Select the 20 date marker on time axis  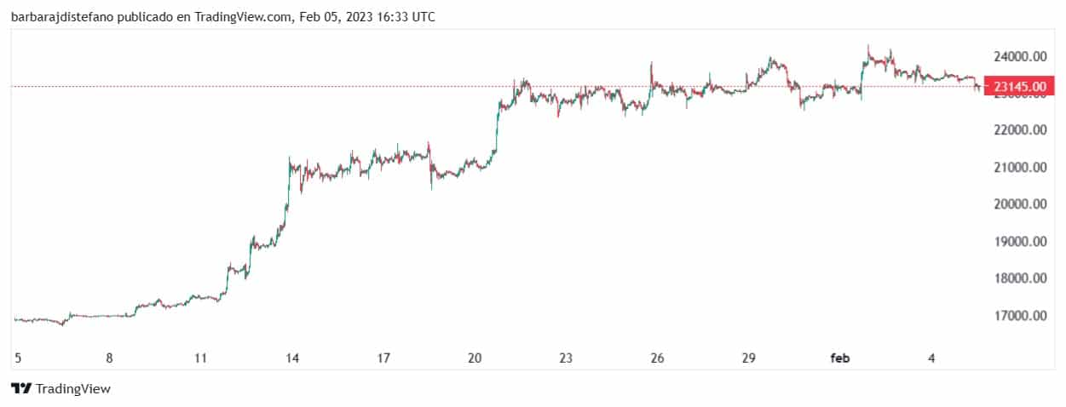(x=475, y=358)
